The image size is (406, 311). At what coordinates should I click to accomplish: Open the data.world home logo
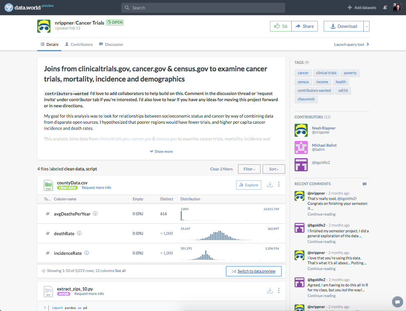coord(23,7)
